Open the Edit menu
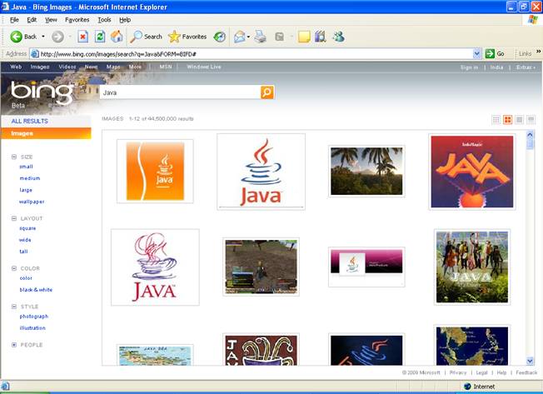543x394 pixels. click(x=32, y=20)
